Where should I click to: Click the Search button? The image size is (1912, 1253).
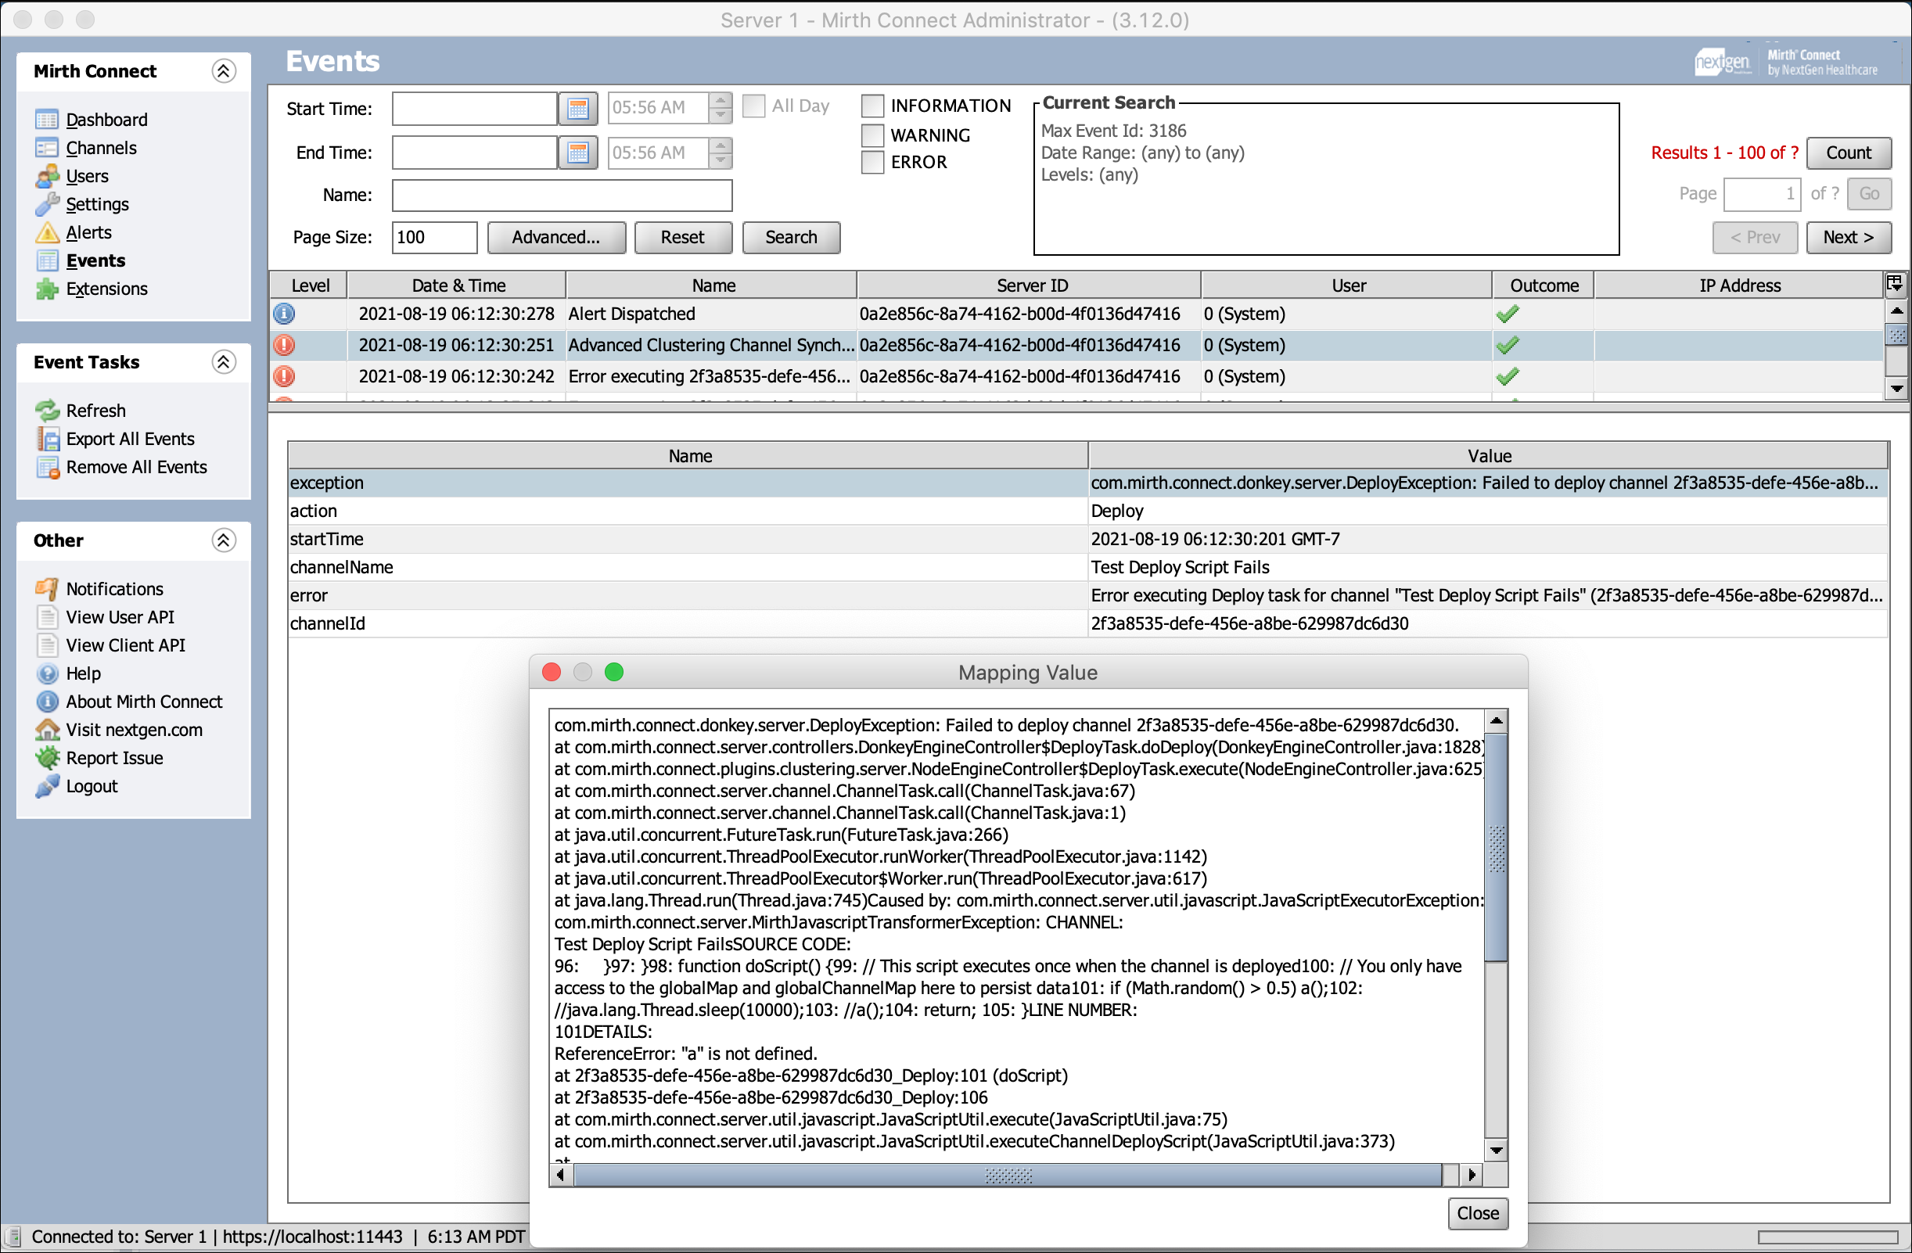790,237
